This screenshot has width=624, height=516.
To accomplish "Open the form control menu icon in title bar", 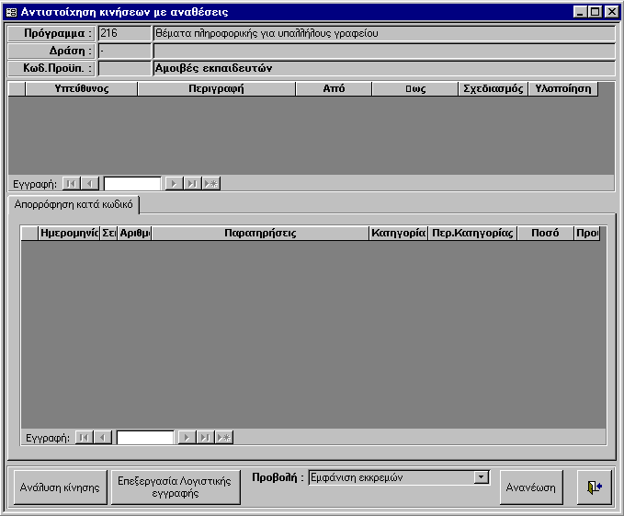I will (x=11, y=12).
